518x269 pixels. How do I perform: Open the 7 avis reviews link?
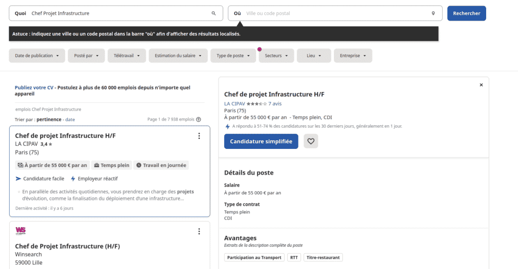(275, 104)
